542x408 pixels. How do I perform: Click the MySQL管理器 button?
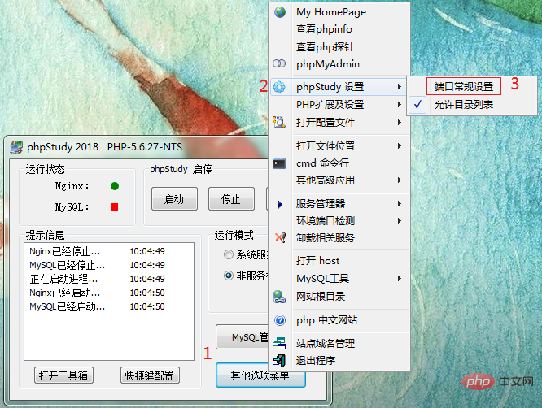coord(243,337)
